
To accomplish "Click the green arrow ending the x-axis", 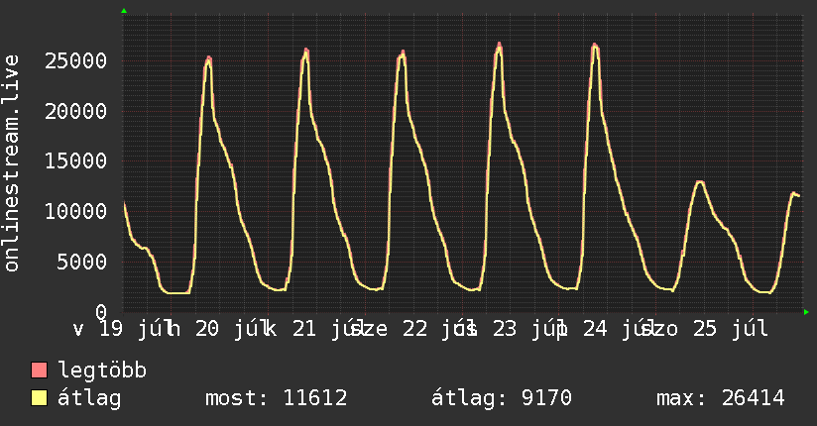I will [x=806, y=312].
